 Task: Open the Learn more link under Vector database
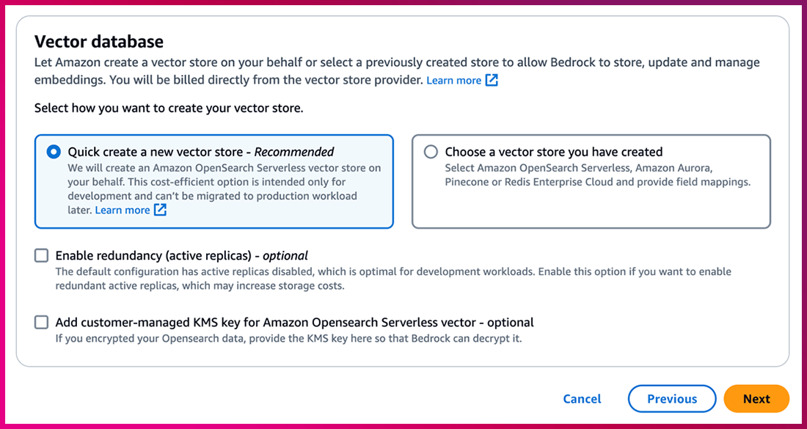click(453, 81)
